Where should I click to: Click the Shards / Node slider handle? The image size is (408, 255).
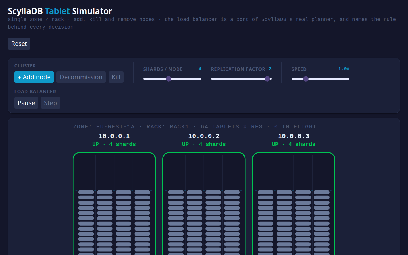169,79
